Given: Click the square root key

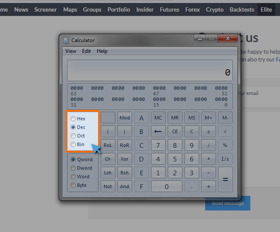Looking at the screenshot, I should click(x=225, y=131).
